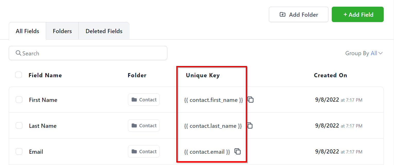Click the folder icon in Last Name row

click(x=134, y=125)
